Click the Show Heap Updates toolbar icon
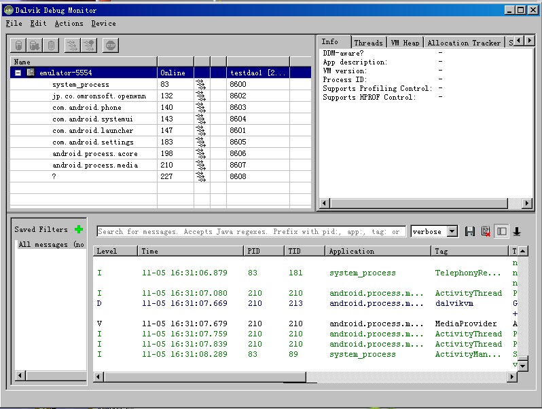542x409 pixels. pyautogui.click(x=18, y=45)
